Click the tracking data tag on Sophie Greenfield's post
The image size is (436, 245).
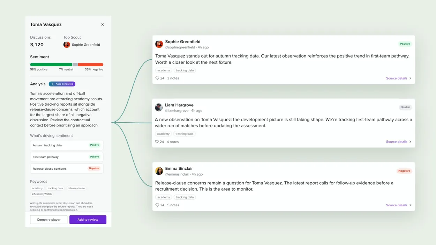click(x=185, y=70)
